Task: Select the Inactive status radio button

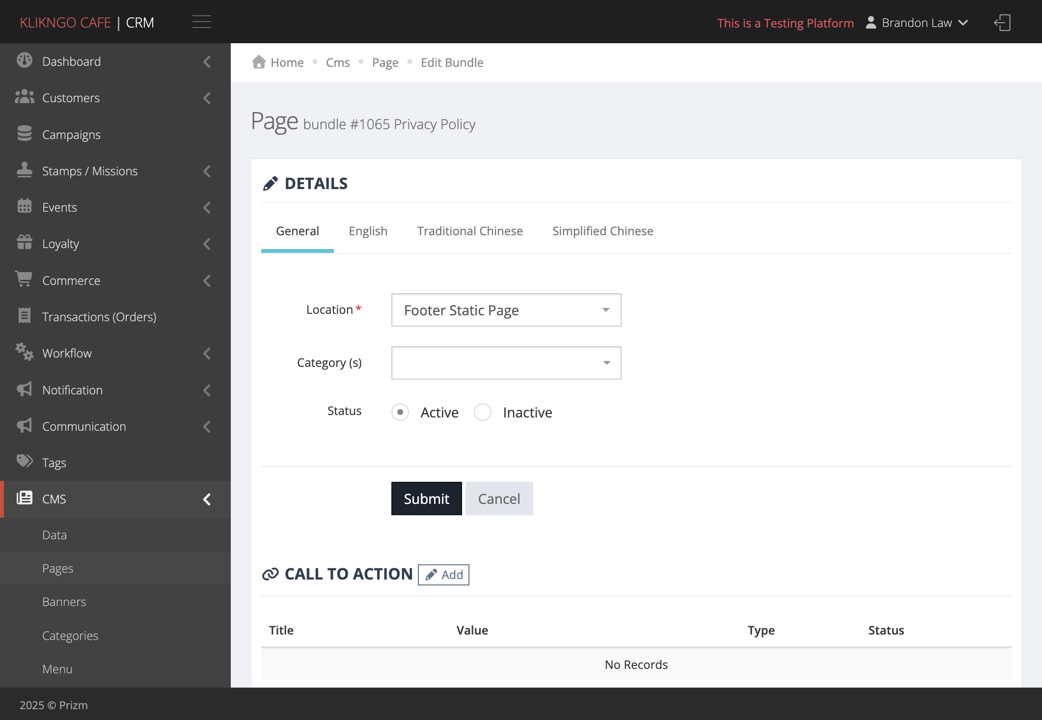Action: coord(483,412)
